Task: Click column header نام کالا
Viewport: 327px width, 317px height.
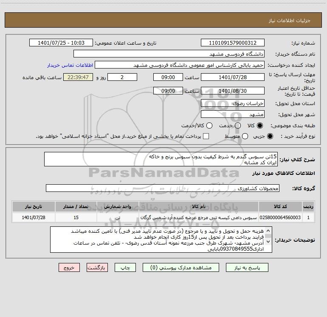Action: click(199, 206)
